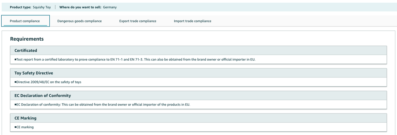Click the EC Declaration of conformity description
The height and width of the screenshot is (135, 397).
pyautogui.click(x=103, y=105)
